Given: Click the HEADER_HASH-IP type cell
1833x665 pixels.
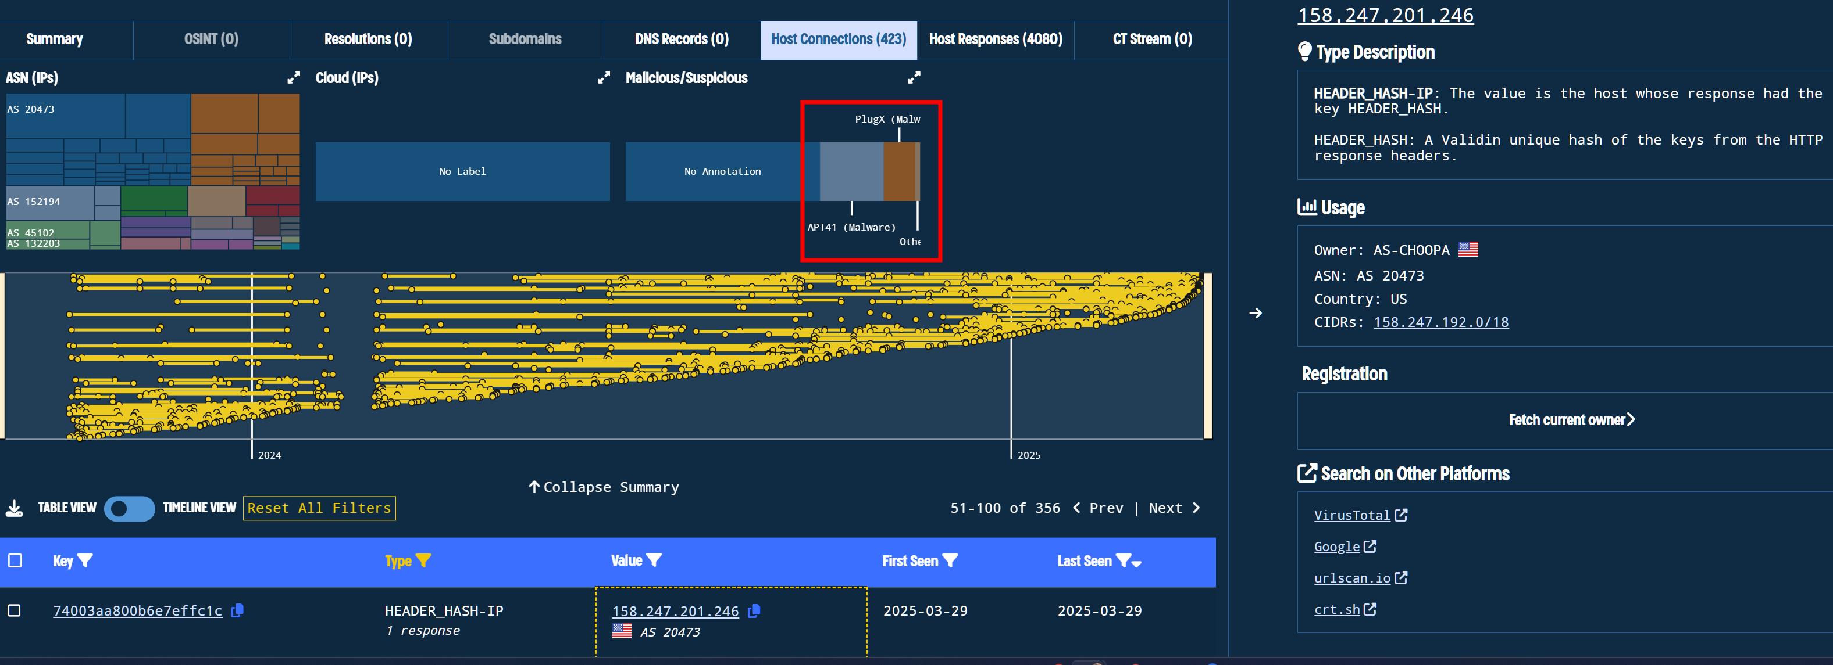Looking at the screenshot, I should pyautogui.click(x=444, y=611).
